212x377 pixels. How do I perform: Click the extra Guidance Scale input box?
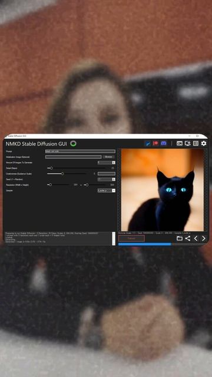coord(106,174)
